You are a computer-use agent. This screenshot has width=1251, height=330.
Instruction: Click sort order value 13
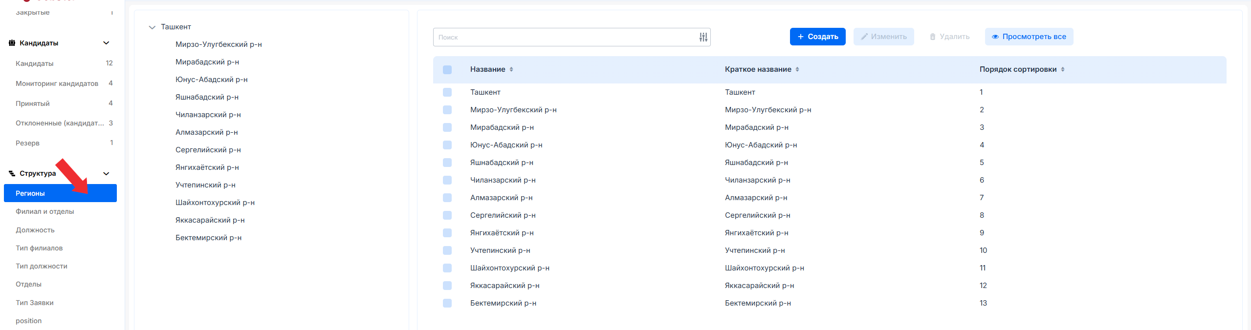[983, 303]
